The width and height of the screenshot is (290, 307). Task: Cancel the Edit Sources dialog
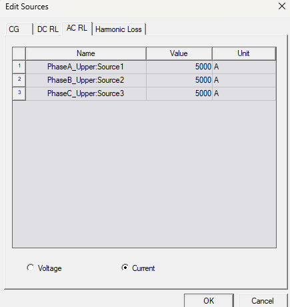point(263,301)
